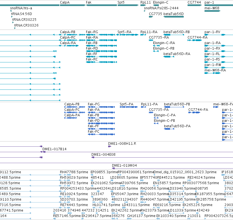
Task: Select the tRNA:CR30326 label
Action: point(26,25)
